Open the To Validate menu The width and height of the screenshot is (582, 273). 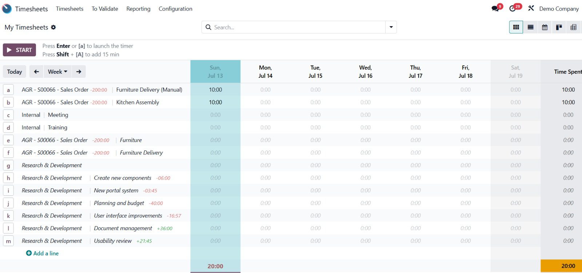coord(105,9)
